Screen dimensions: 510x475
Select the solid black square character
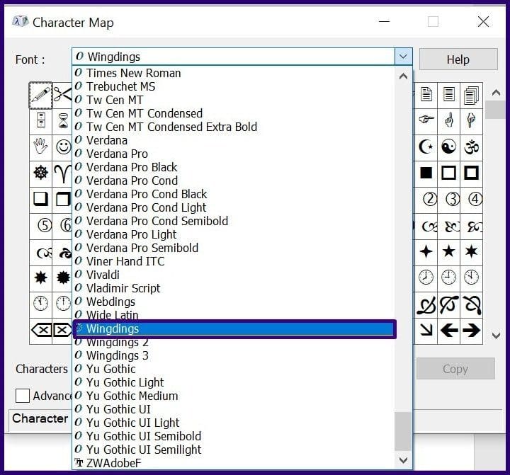coord(426,173)
